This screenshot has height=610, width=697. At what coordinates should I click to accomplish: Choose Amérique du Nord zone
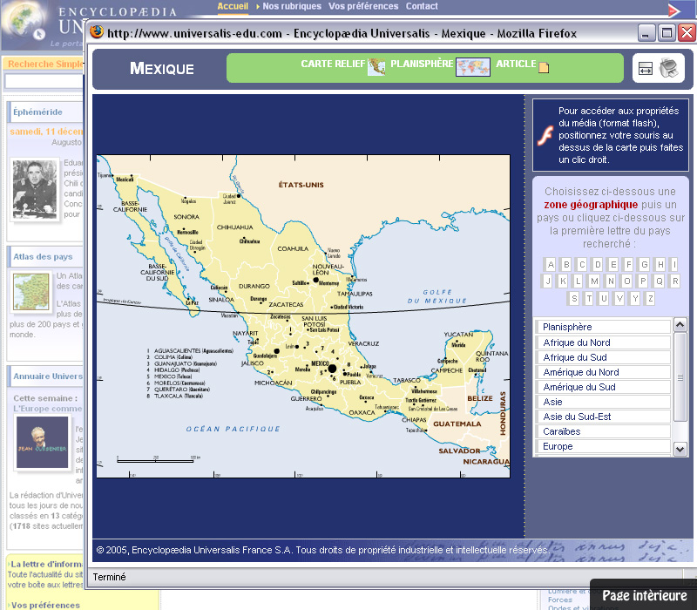[x=603, y=372]
